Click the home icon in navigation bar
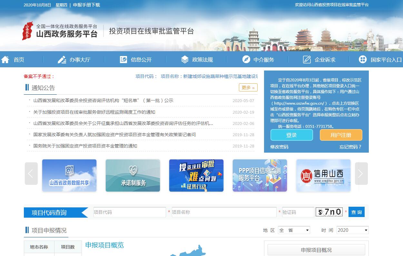 5,60
